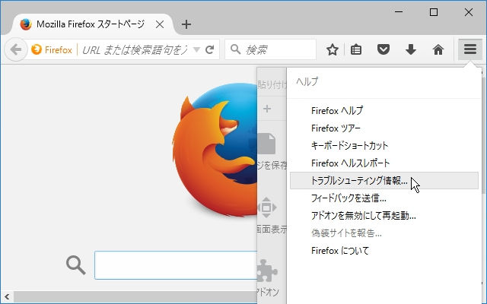487x304 pixels.
Task: Show bookmarks list icon in the toolbar
Action: [356, 49]
